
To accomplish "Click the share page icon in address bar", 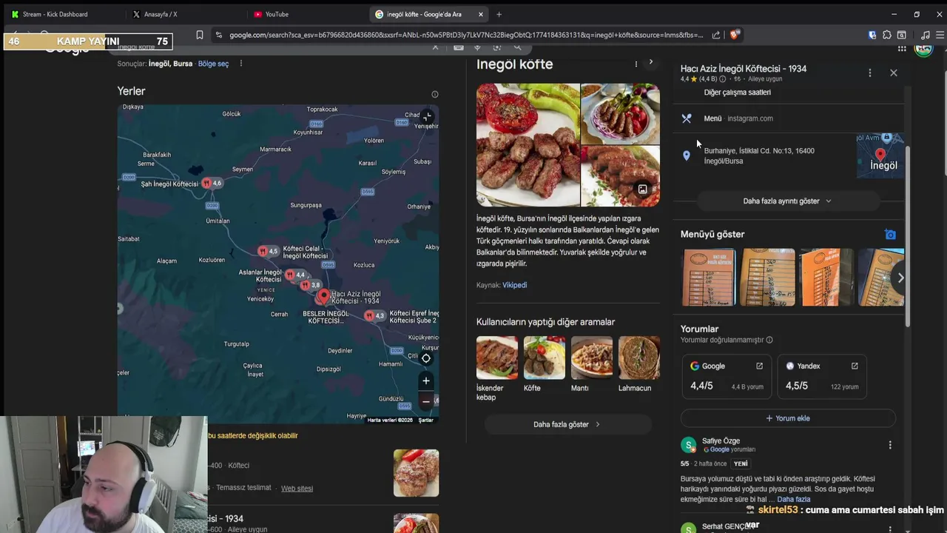I will (x=716, y=35).
